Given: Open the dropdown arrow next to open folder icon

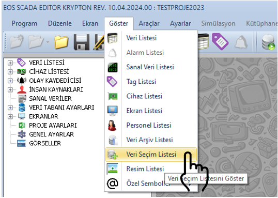Looking at the screenshot, I should pos(48,42).
